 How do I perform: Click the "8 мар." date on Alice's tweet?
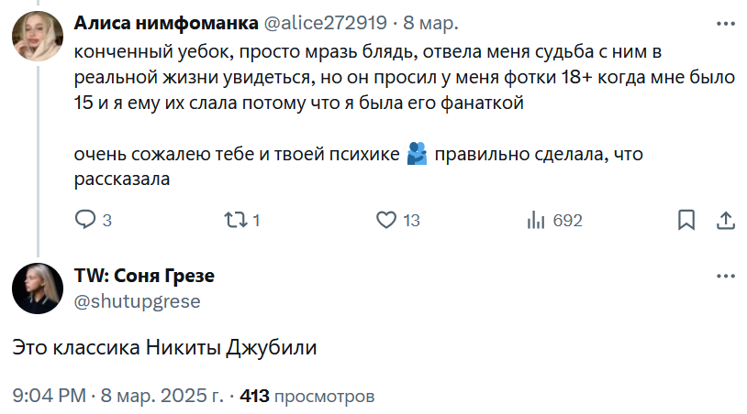pyautogui.click(x=431, y=22)
